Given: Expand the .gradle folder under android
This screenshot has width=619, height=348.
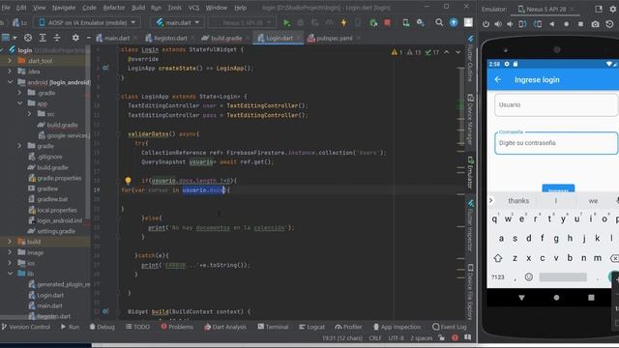Looking at the screenshot, I should pos(19,93).
